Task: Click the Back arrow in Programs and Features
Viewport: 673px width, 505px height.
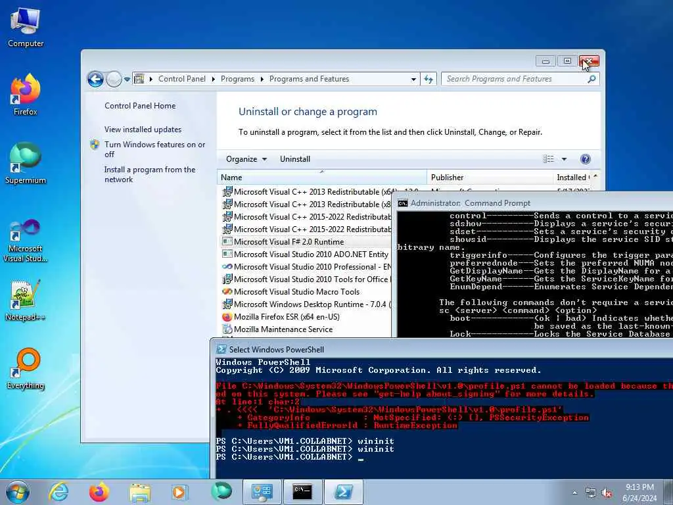Action: point(95,79)
